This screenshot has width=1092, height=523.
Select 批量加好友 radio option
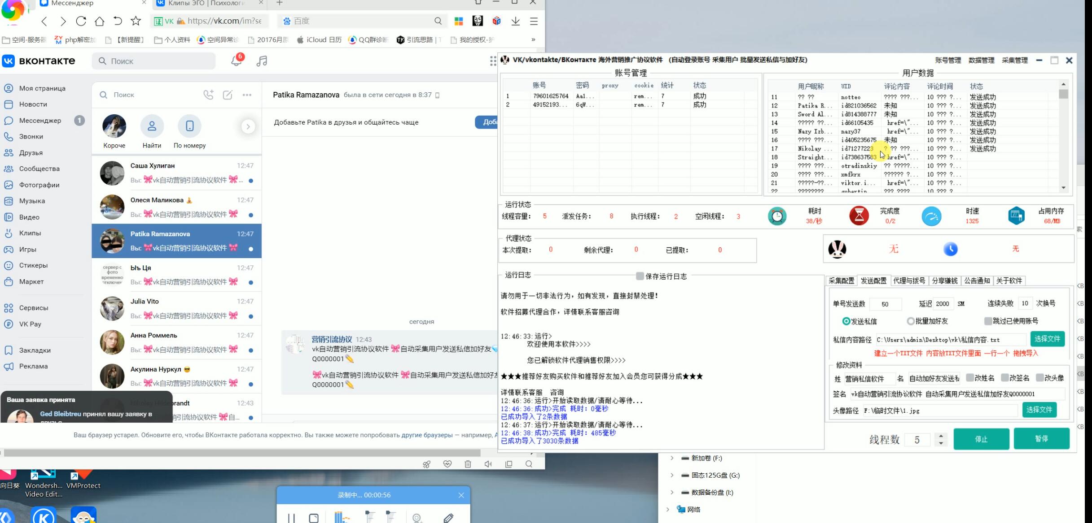tap(911, 321)
